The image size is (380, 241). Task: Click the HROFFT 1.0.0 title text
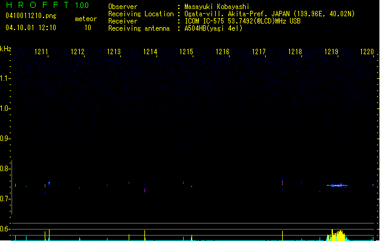pyautogui.click(x=48, y=5)
